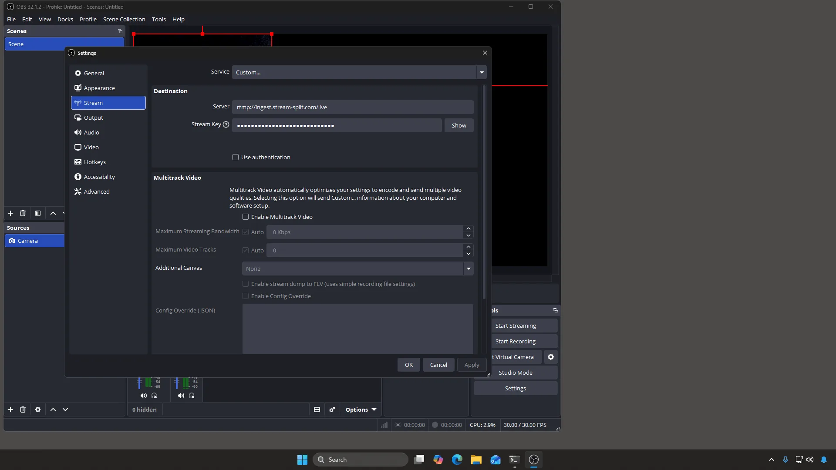Viewport: 836px width, 470px height.
Task: Open the Accessibility settings category
Action: click(x=108, y=177)
